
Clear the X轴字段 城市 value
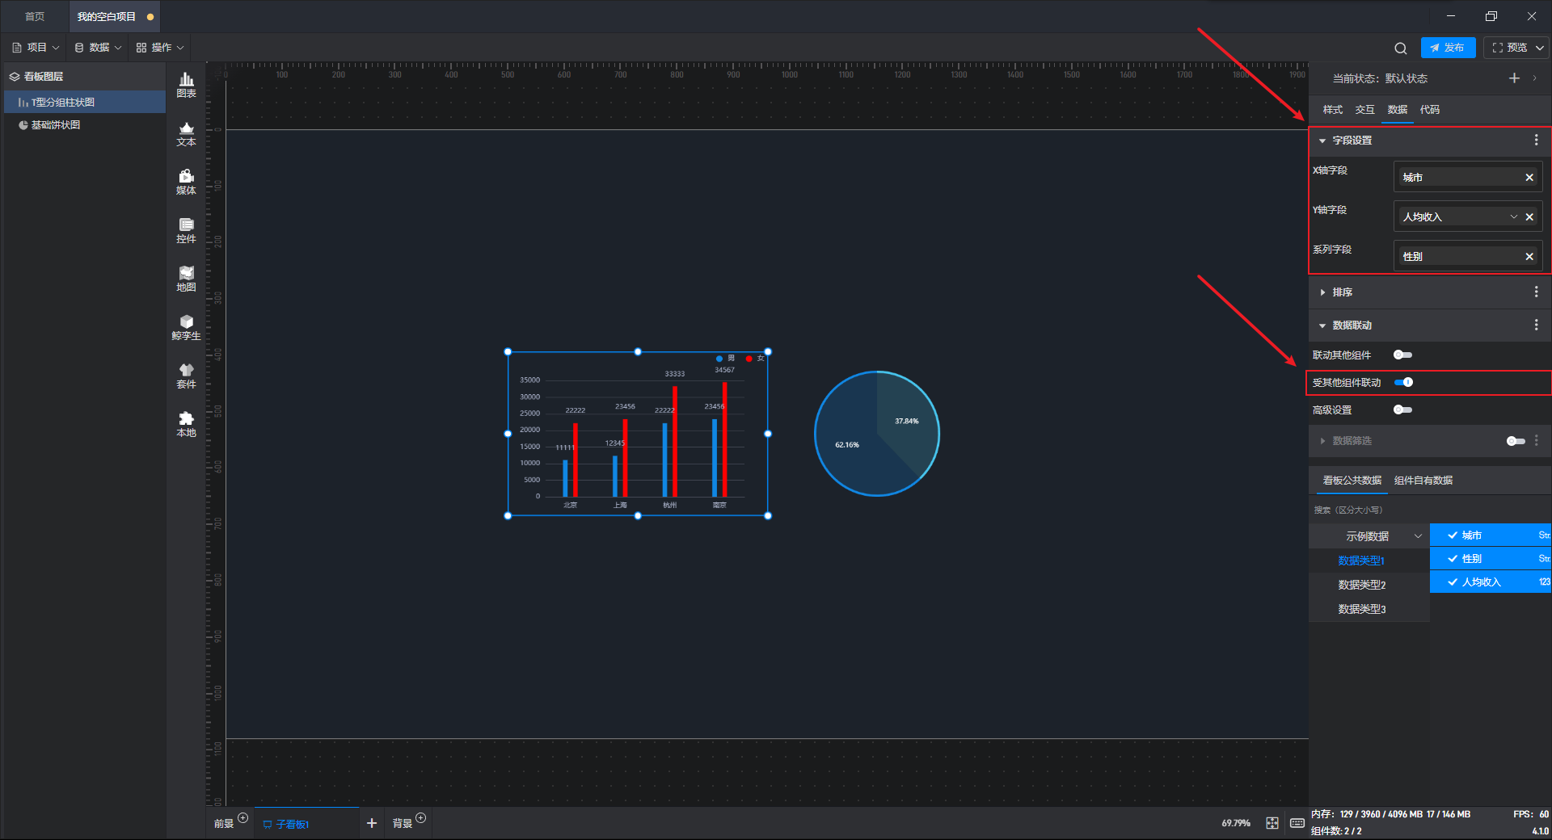click(1529, 178)
